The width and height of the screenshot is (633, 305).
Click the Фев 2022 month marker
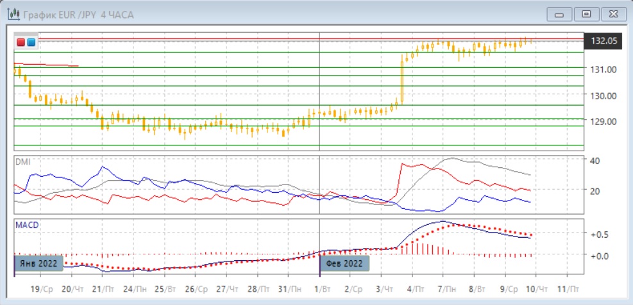point(343,263)
